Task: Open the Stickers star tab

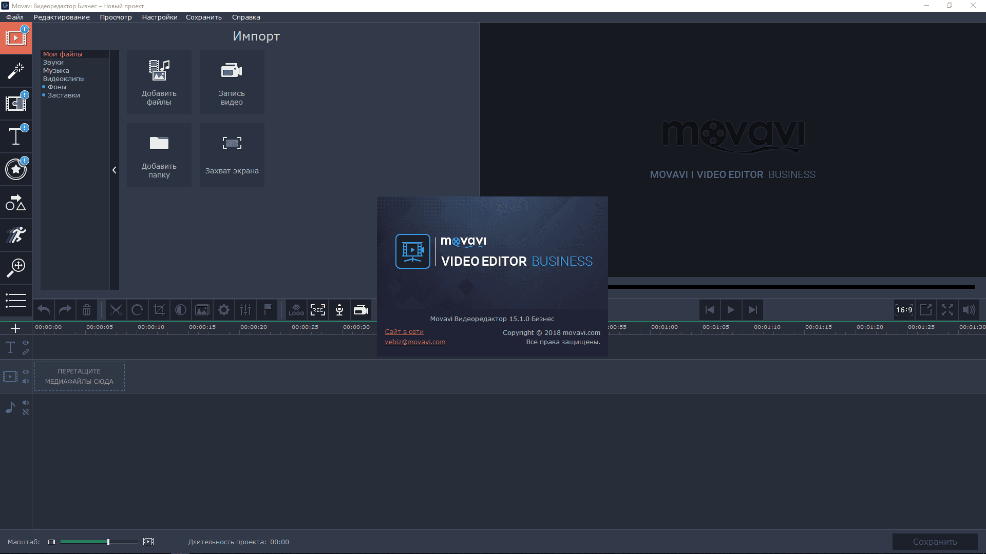Action: point(16,169)
